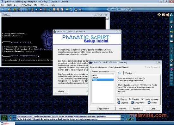
Task: Open the Tools menu
Action: click(x=9, y=5)
